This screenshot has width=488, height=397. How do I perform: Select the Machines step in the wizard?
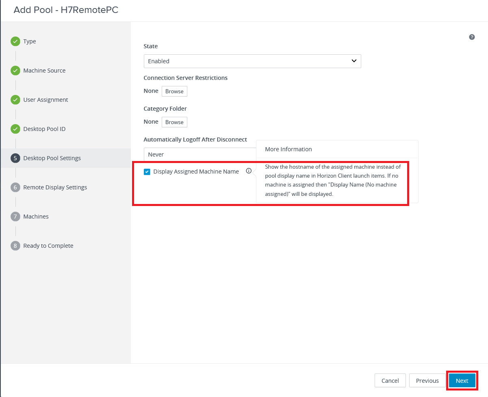tap(36, 217)
